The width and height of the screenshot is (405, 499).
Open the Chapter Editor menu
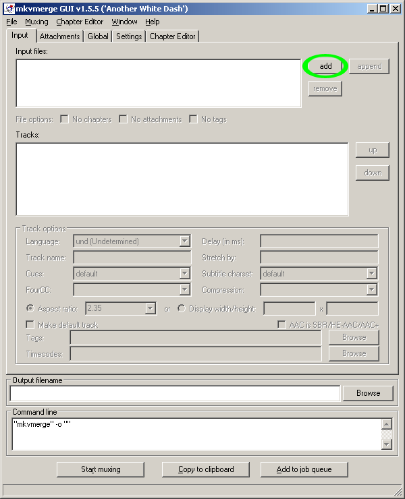[x=80, y=22]
